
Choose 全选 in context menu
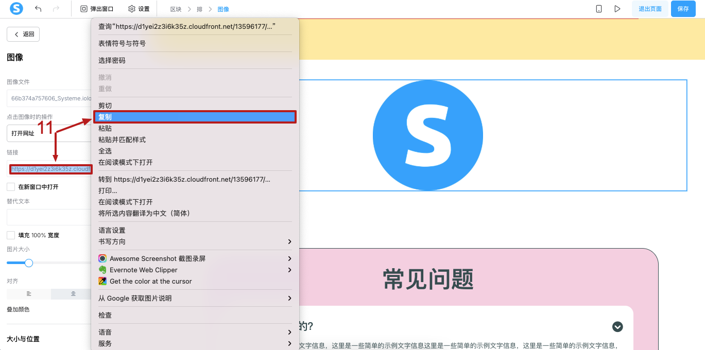coord(195,151)
